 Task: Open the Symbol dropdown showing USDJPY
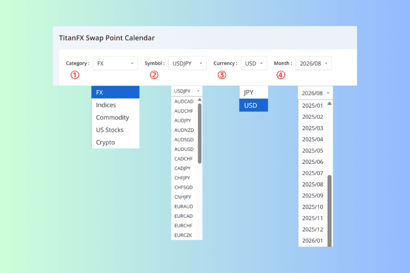point(187,63)
